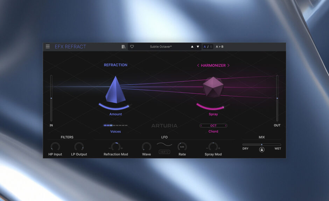Copy settings with A > B button
Viewport: 329px width, 201px height.
(x=219, y=46)
